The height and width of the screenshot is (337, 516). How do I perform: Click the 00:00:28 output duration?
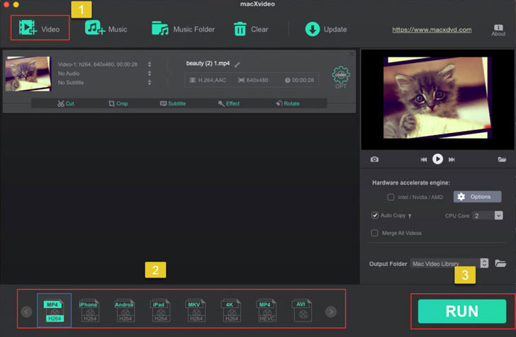[299, 80]
